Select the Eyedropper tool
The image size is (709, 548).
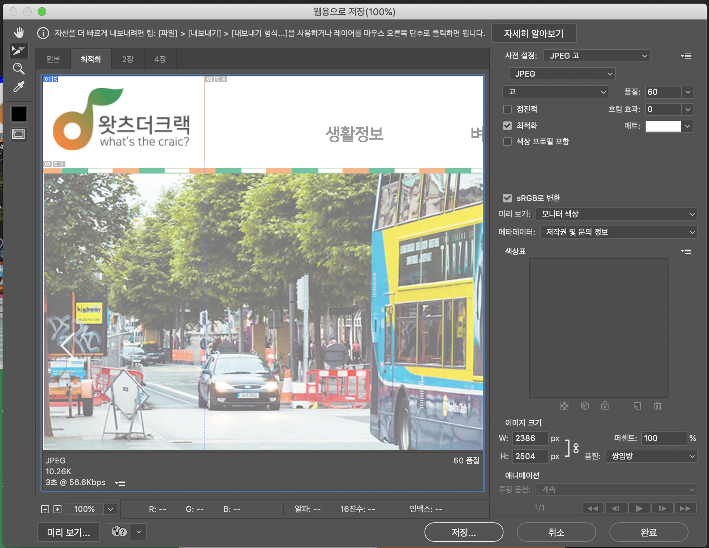(x=19, y=87)
